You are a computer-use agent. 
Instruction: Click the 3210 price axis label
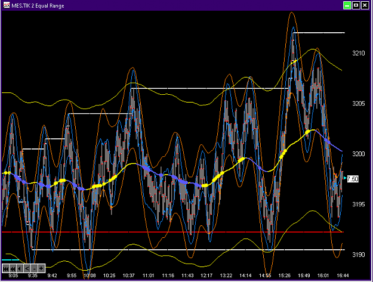[359, 53]
